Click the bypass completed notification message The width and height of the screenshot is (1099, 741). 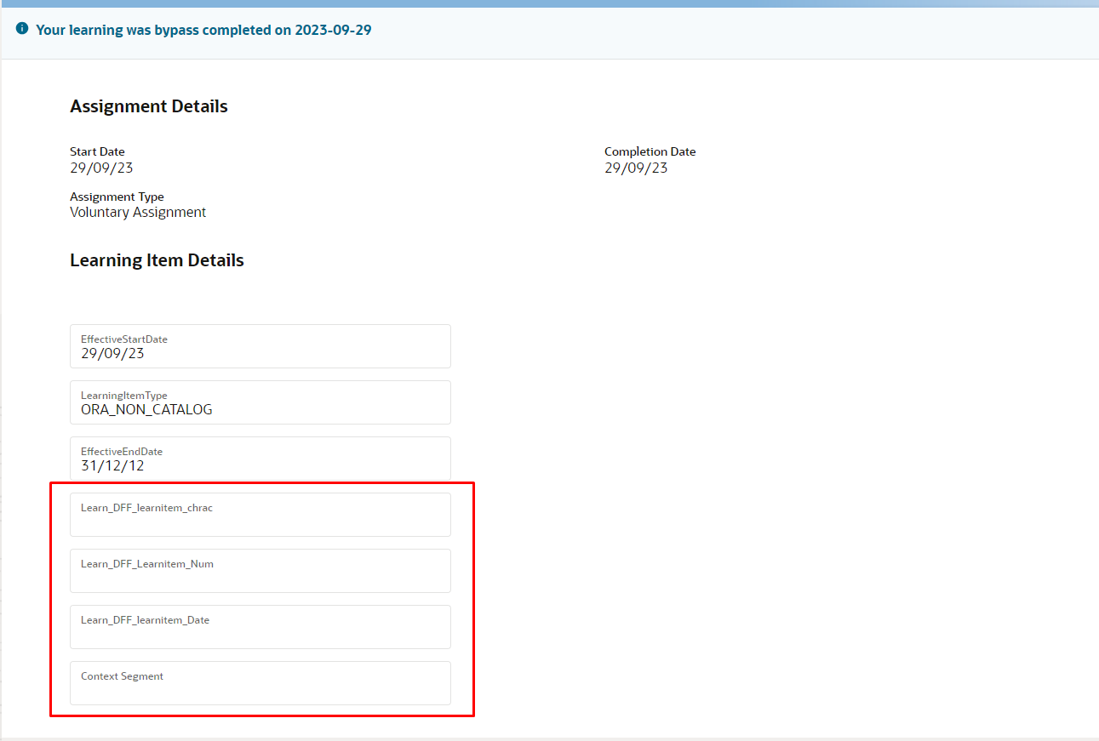pyautogui.click(x=202, y=29)
